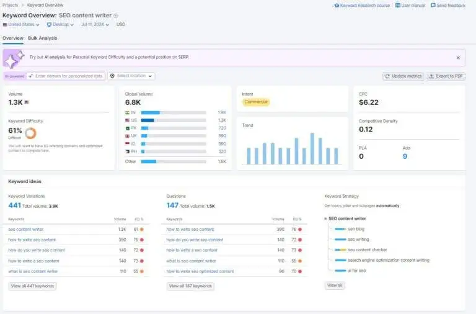This screenshot has width=476, height=314.
Task: Switch to the Bulk Analysis tab
Action: (43, 38)
